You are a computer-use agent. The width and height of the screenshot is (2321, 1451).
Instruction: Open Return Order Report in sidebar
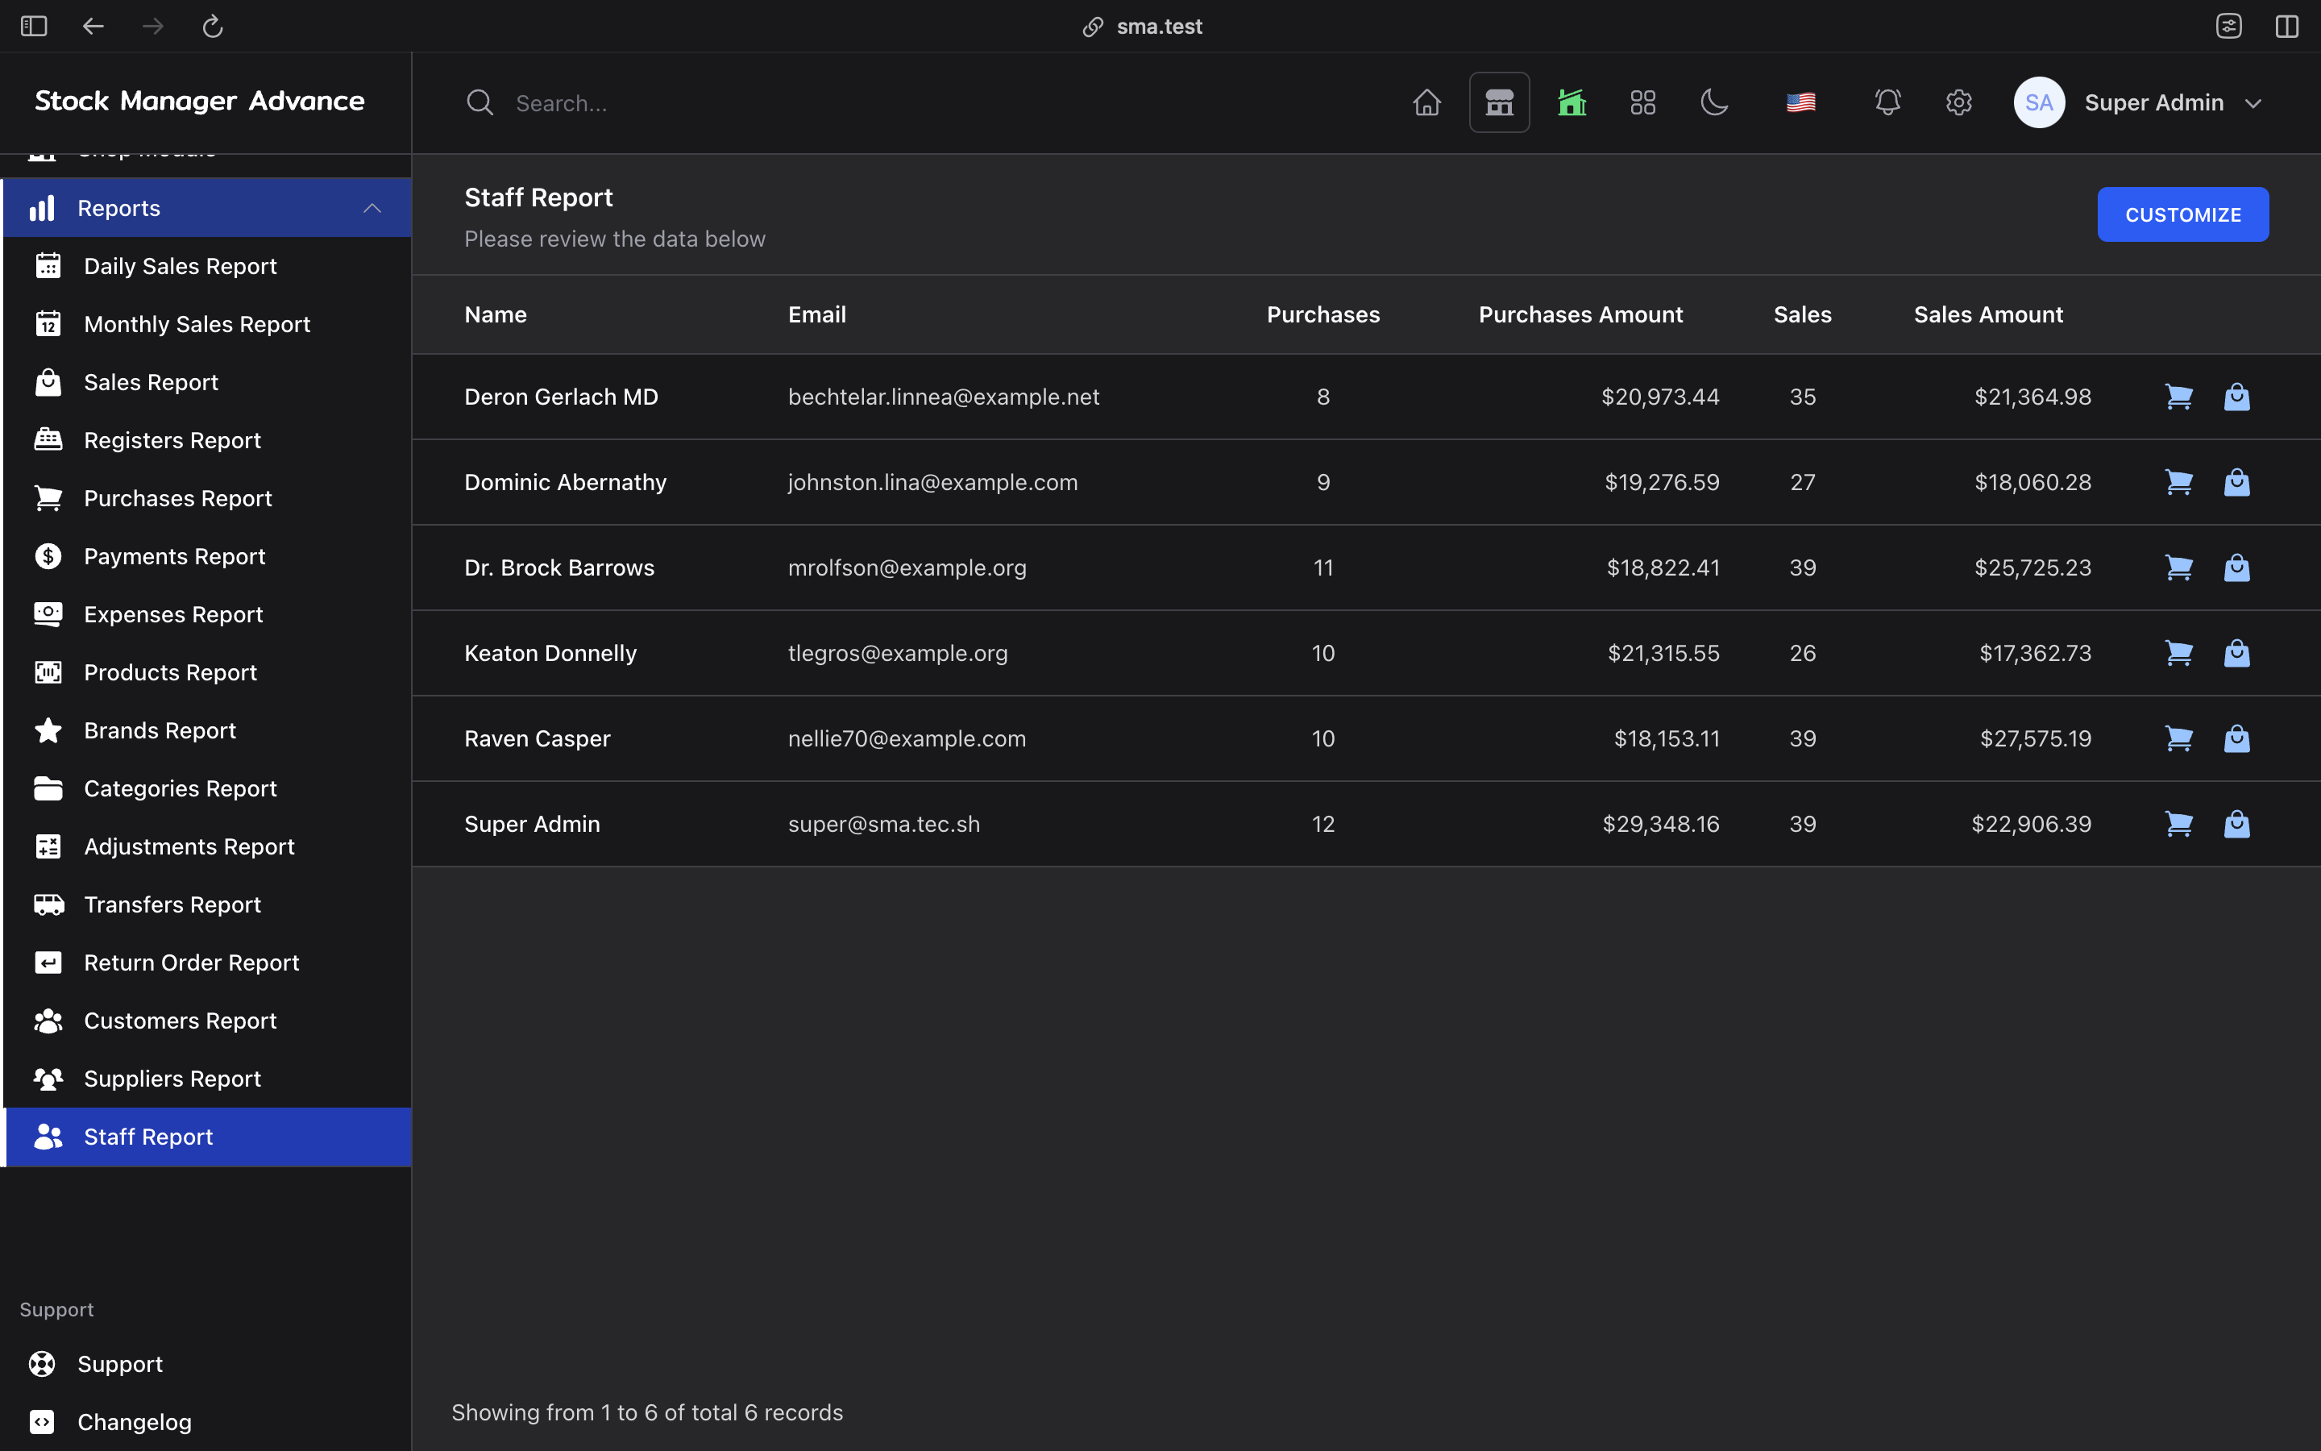pyautogui.click(x=207, y=963)
